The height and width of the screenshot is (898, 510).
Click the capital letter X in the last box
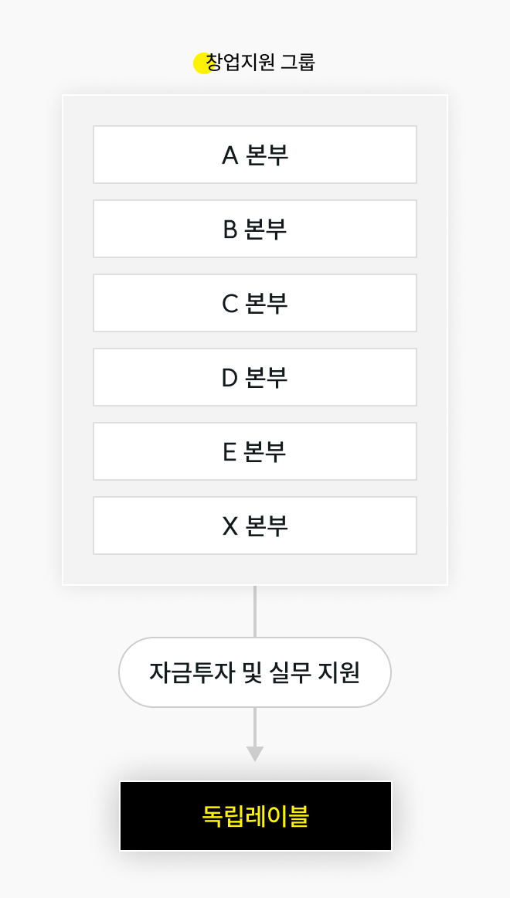(x=230, y=526)
